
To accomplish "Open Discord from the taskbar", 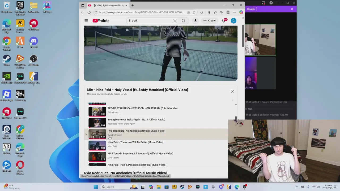I will [x=221, y=187].
